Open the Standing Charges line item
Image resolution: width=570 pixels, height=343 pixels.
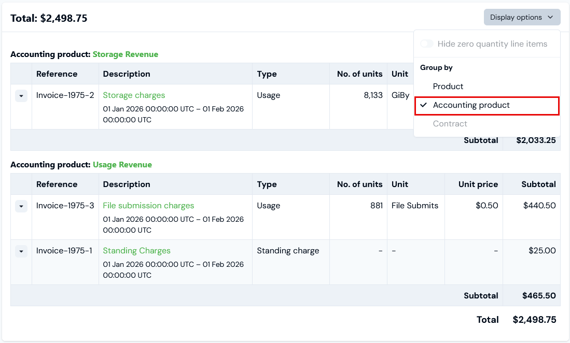(x=137, y=250)
